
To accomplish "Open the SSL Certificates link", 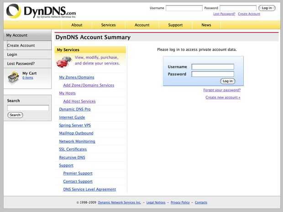I will coord(73,149).
